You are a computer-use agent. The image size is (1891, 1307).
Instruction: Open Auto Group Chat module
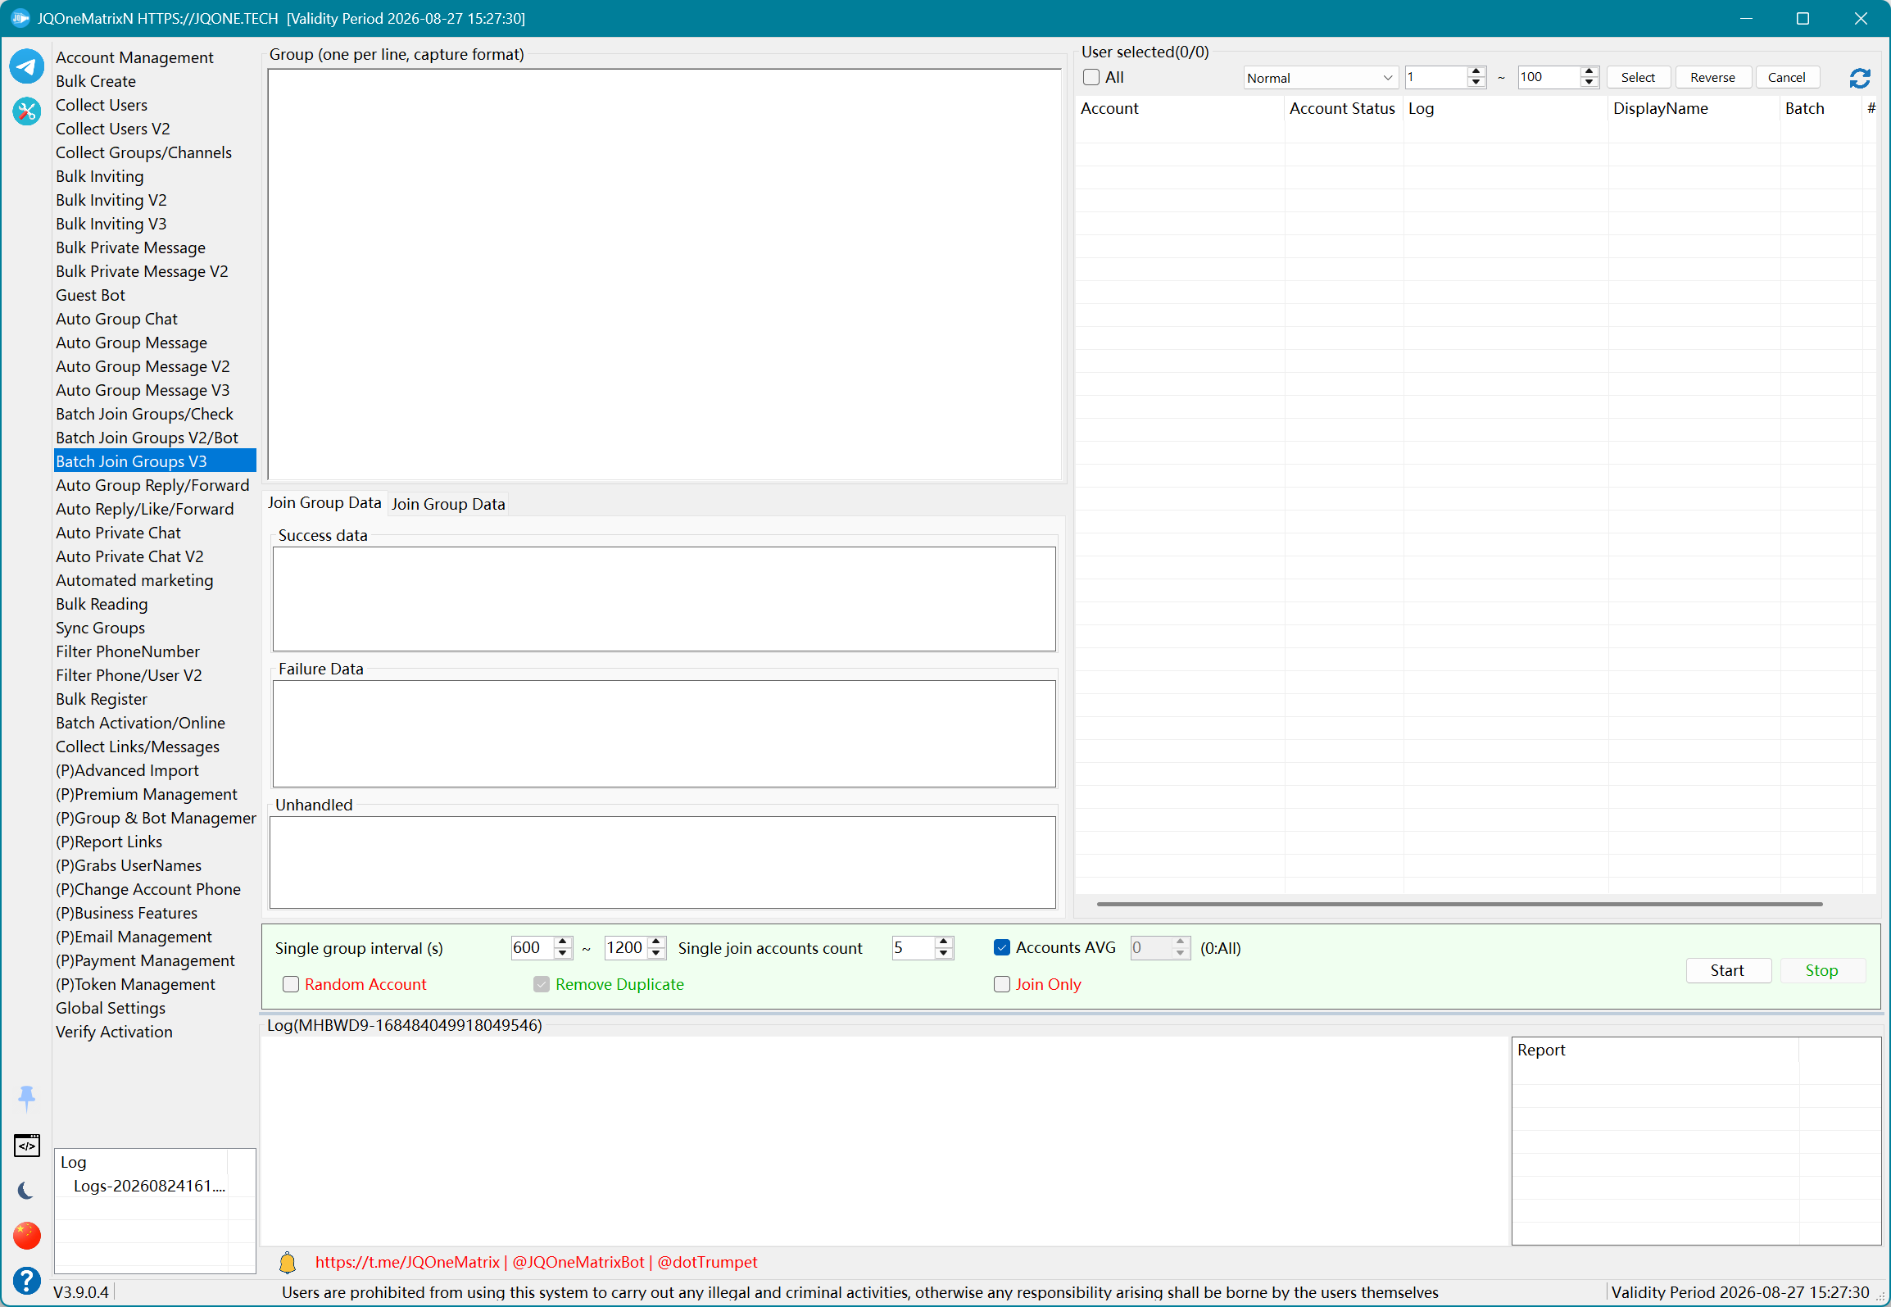116,319
